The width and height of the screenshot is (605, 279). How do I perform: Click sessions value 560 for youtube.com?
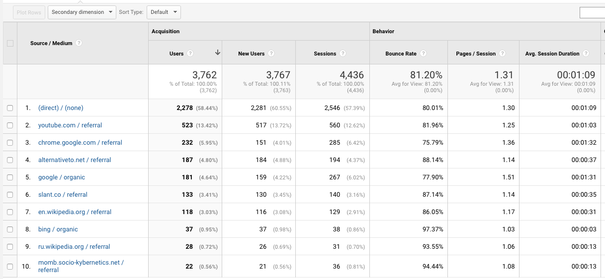[335, 125]
